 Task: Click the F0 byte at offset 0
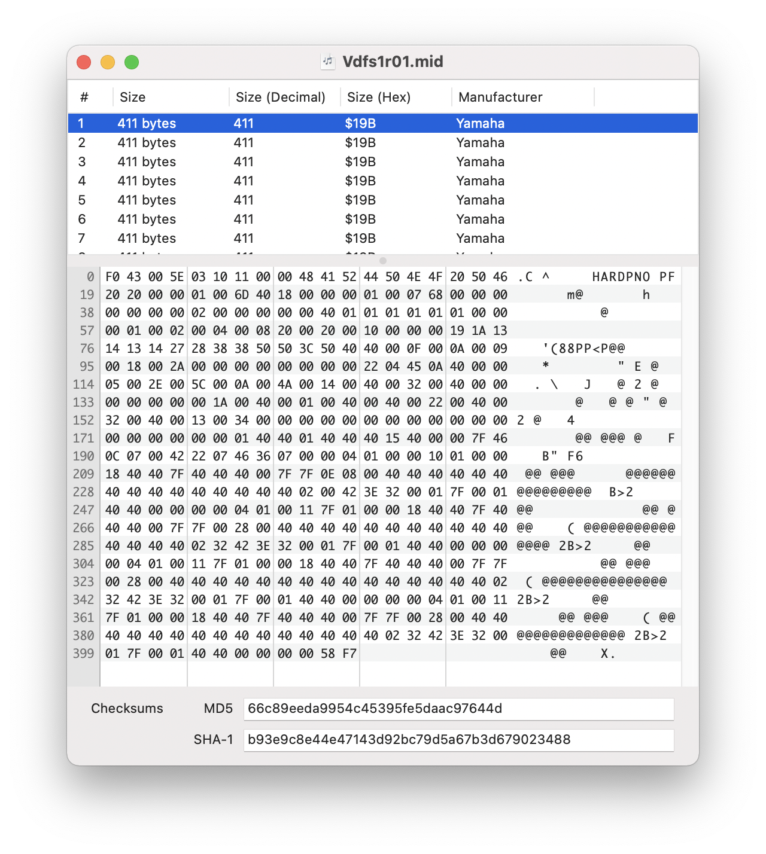click(111, 276)
